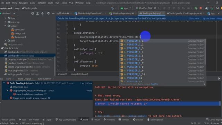Click the search everywhere magnifier icon
The image size is (222, 125).
(217, 8)
